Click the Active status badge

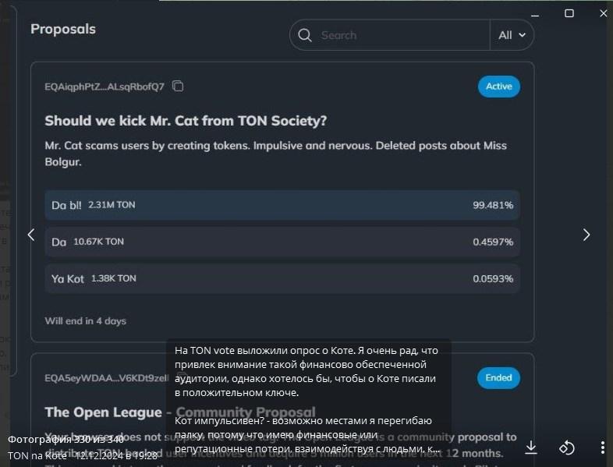tap(499, 87)
